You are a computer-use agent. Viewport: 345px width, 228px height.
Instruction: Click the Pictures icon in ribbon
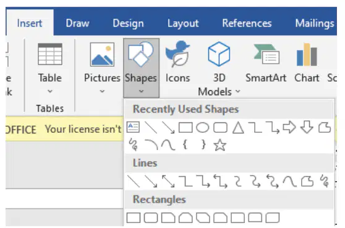point(102,54)
